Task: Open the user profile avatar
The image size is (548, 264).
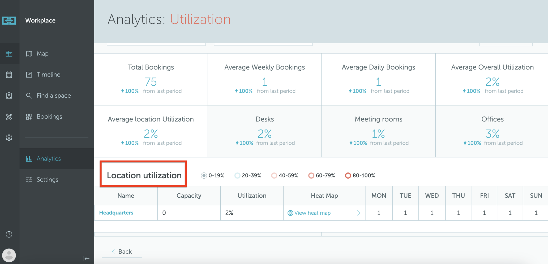Action: (9, 255)
